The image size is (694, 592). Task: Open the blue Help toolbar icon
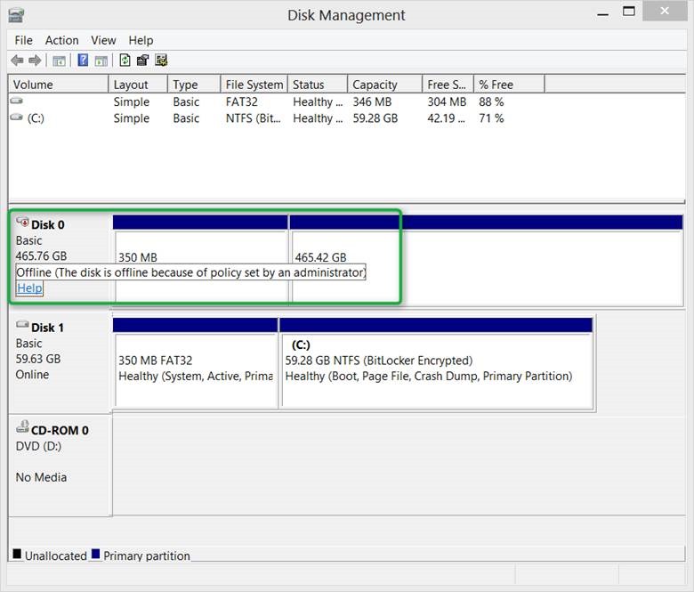coord(83,61)
